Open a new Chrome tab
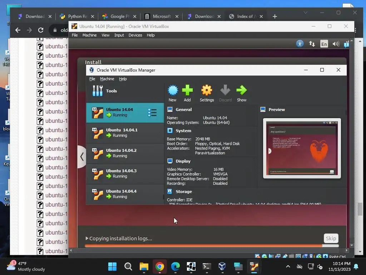The height and width of the screenshot is (275, 366). pyautogui.click(x=275, y=16)
